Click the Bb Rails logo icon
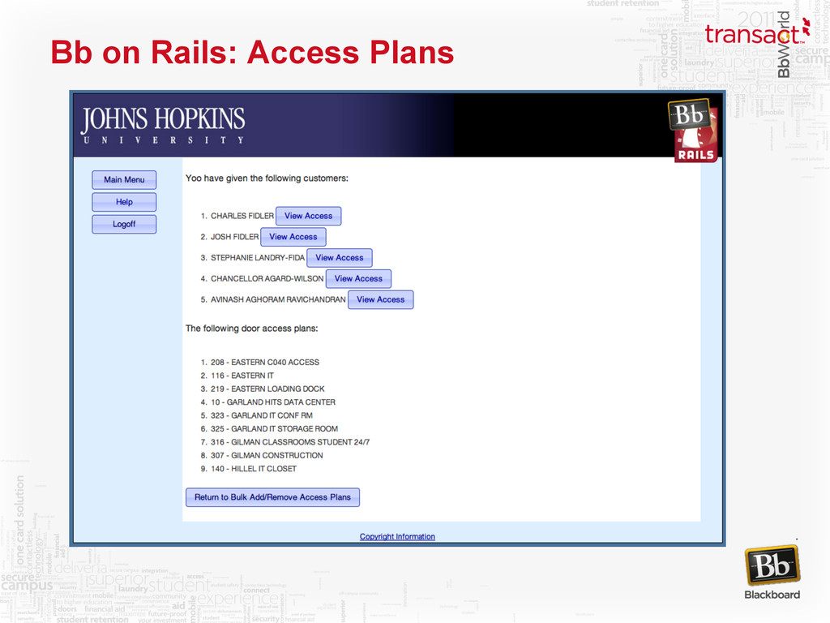830x623 pixels. [693, 131]
